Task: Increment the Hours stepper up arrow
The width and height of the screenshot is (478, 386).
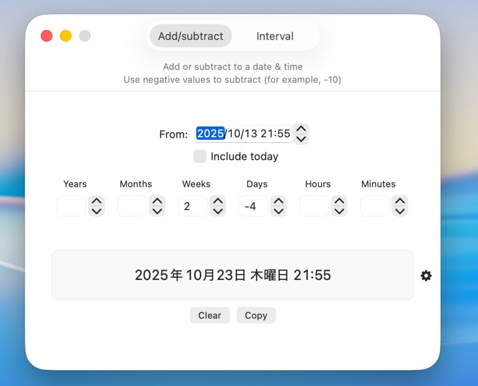Action: tap(339, 201)
